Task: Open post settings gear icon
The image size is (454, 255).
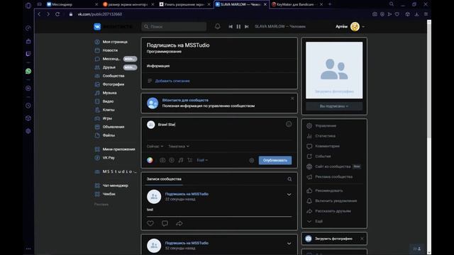Action: point(252,161)
